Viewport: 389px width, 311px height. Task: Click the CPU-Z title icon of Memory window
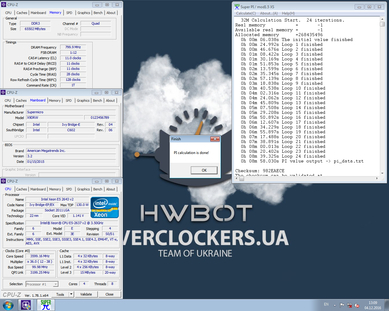tap(4, 5)
